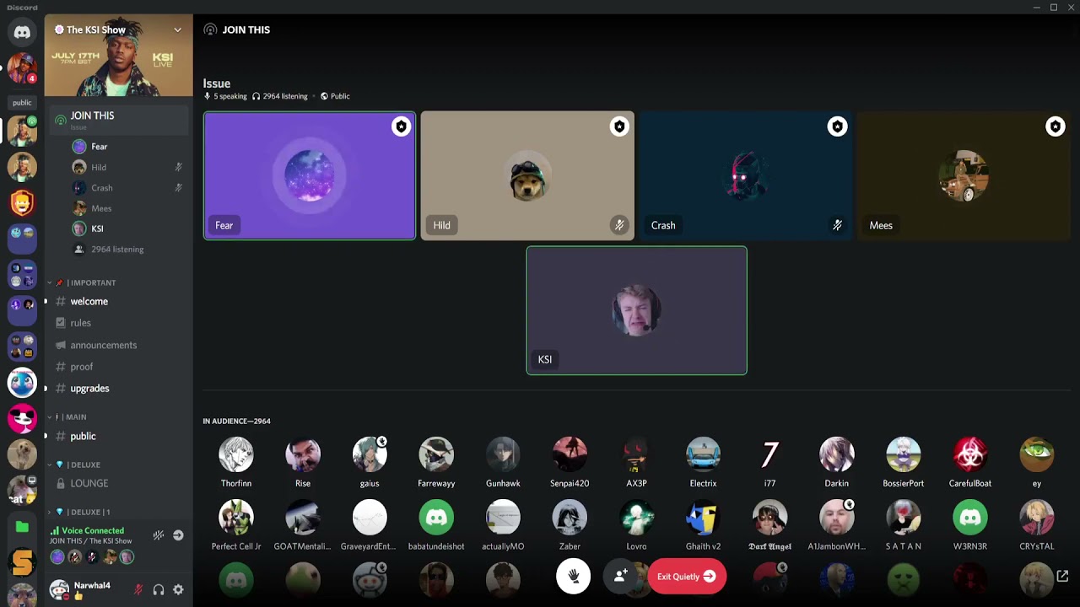This screenshot has height=607, width=1080.
Task: Focus Mees's speaker tile
Action: pyautogui.click(x=964, y=175)
